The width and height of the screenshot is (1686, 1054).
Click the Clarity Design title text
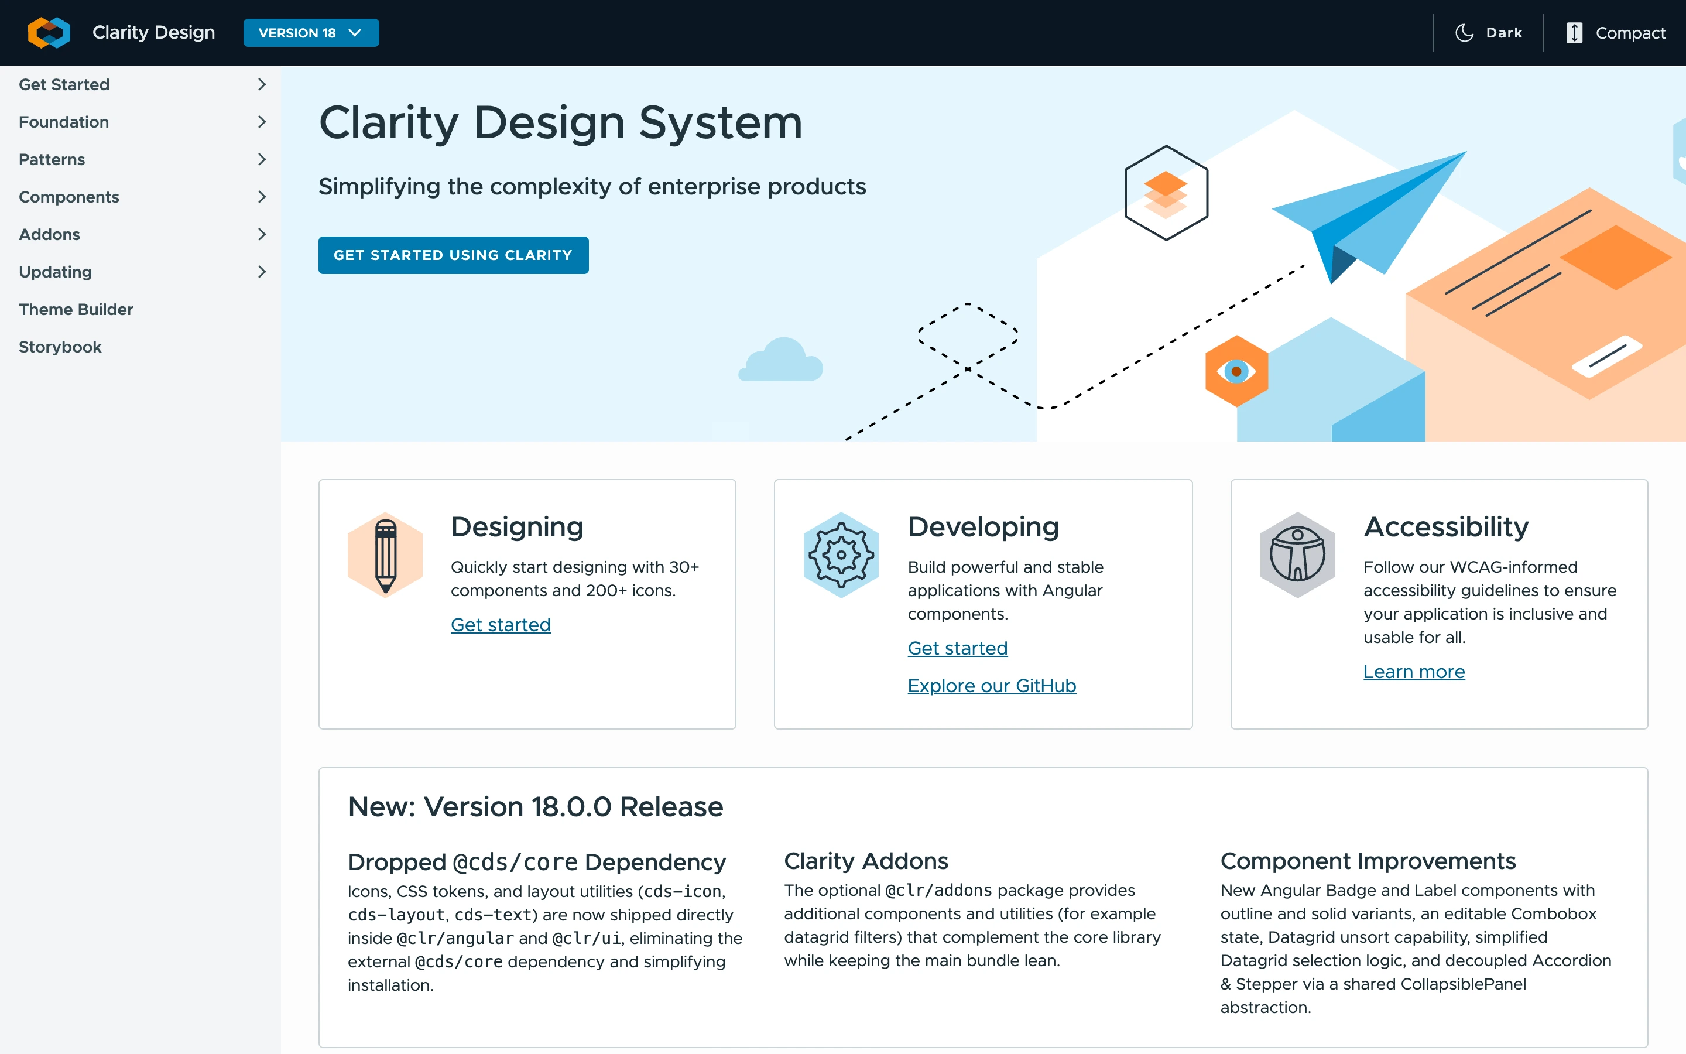coord(153,33)
